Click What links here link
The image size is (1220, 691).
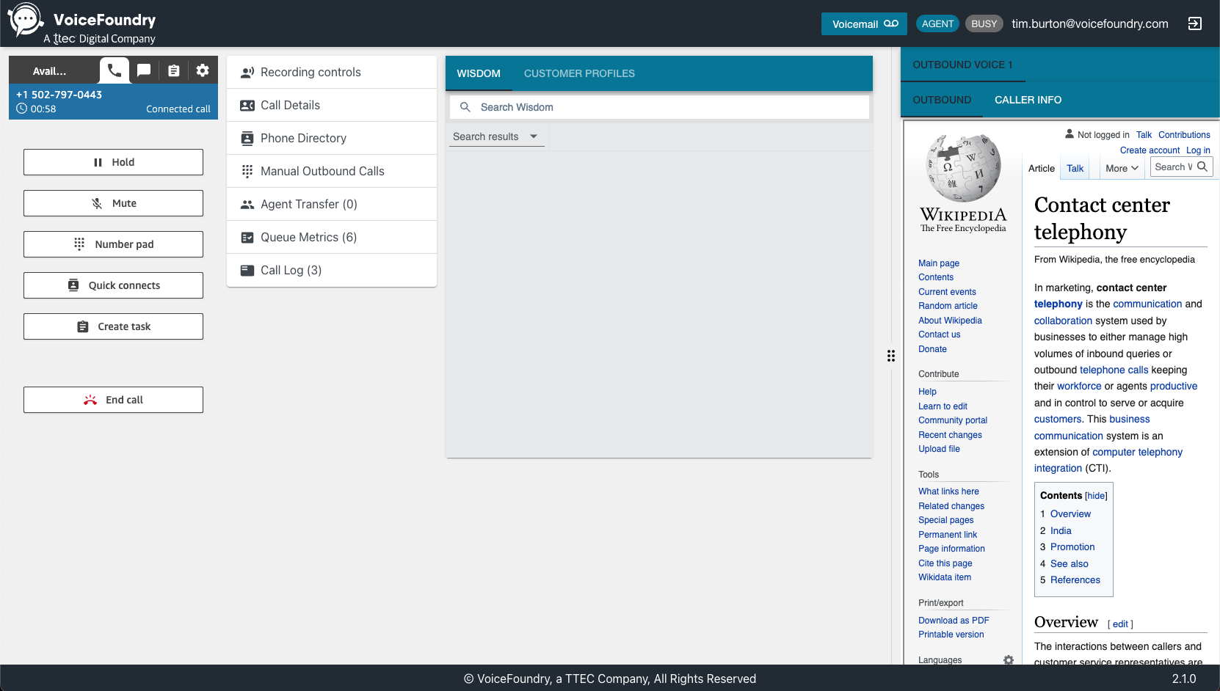tap(948, 491)
